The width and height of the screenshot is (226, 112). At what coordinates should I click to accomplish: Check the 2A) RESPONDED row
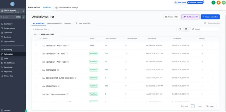click(36, 70)
